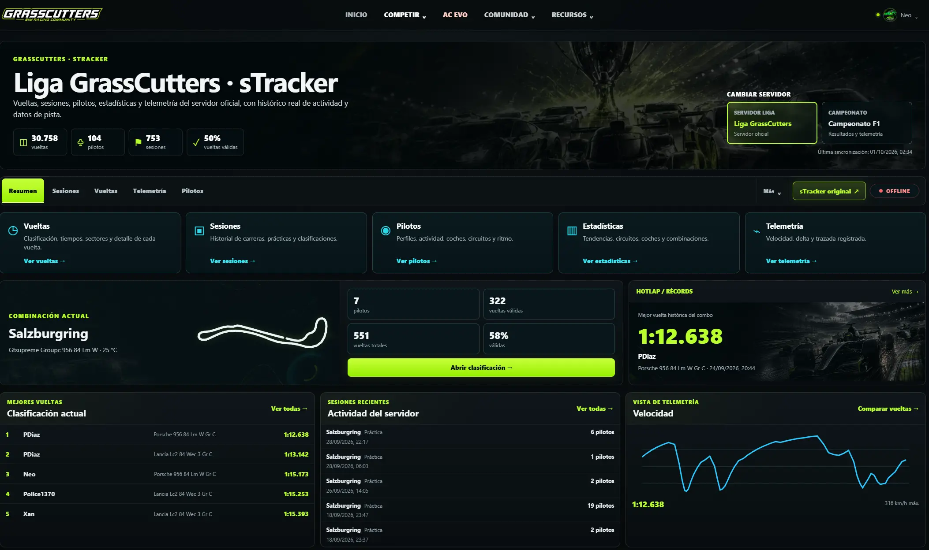This screenshot has width=929, height=550.
Task: Click the columns icon on the Estadísticas card
Action: 572,231
